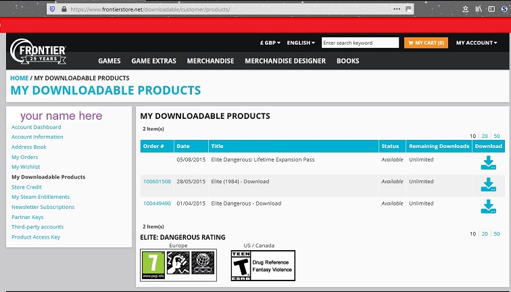The height and width of the screenshot is (292, 511).
Task: Click the padlock site security icon
Action: [x=64, y=9]
